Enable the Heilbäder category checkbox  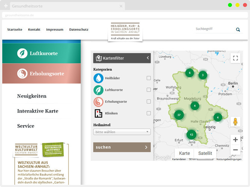point(149,78)
